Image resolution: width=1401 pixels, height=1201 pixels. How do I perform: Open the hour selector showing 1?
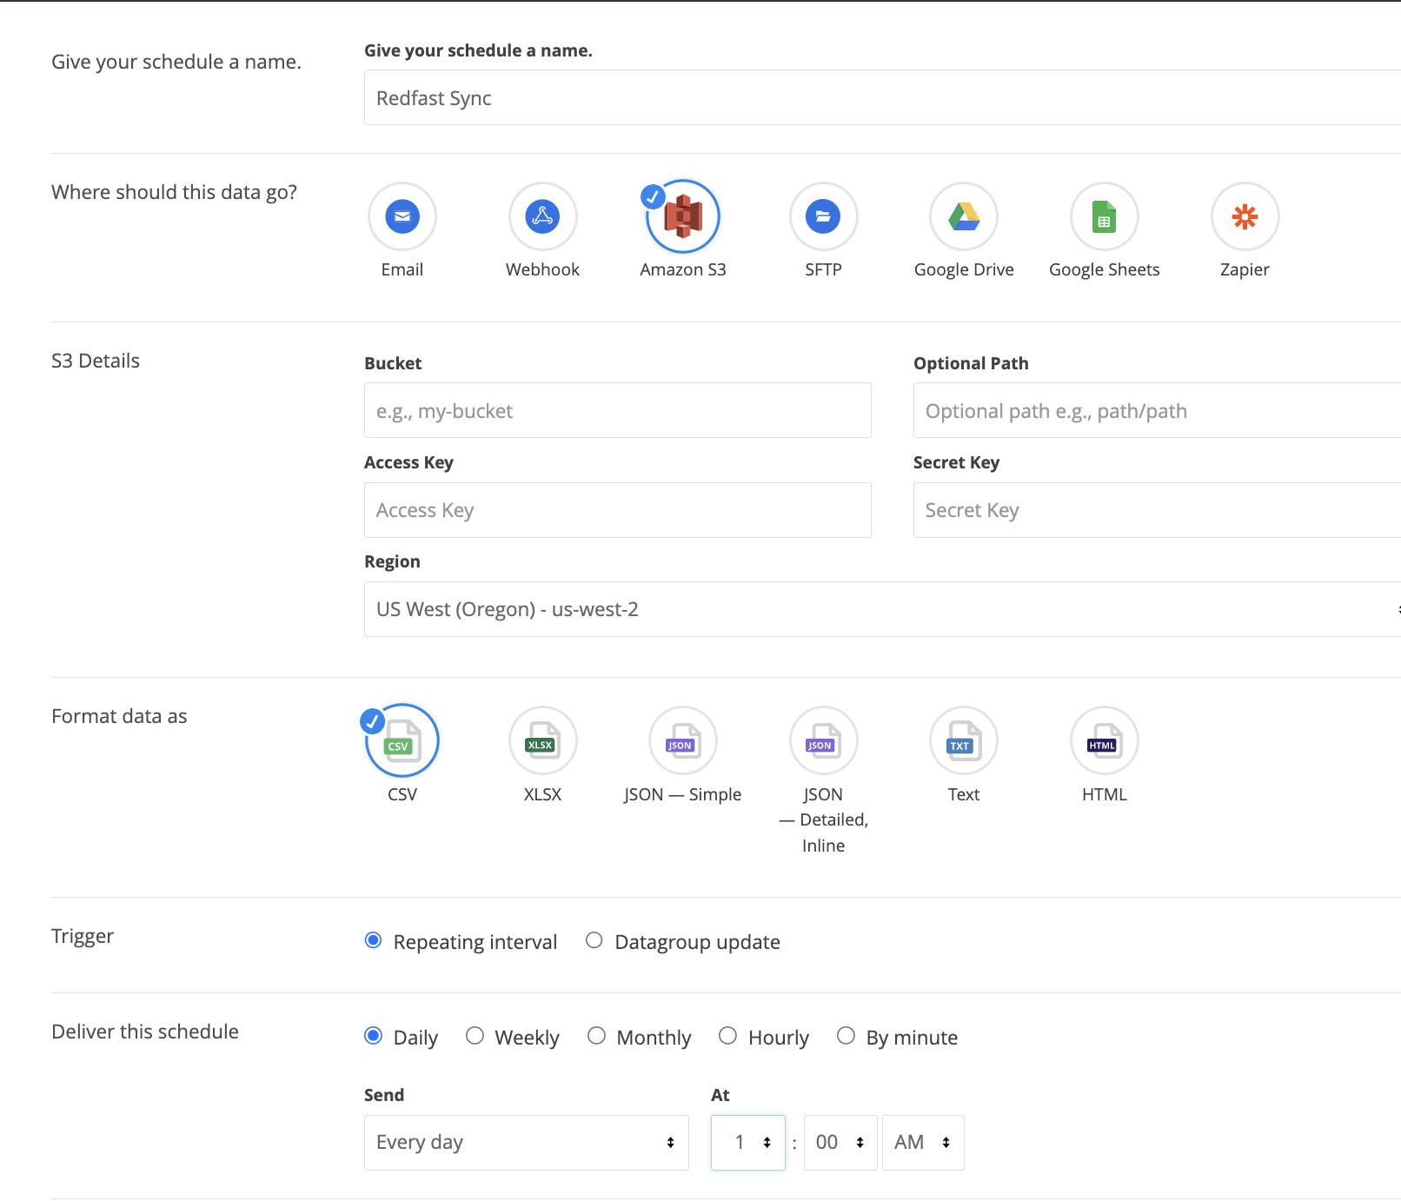coord(748,1143)
